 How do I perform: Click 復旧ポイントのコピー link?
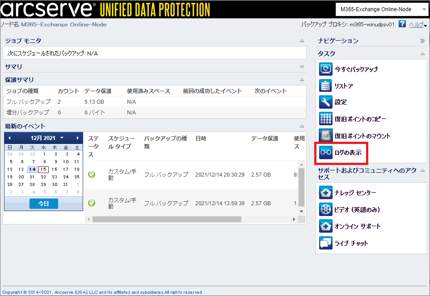click(360, 119)
